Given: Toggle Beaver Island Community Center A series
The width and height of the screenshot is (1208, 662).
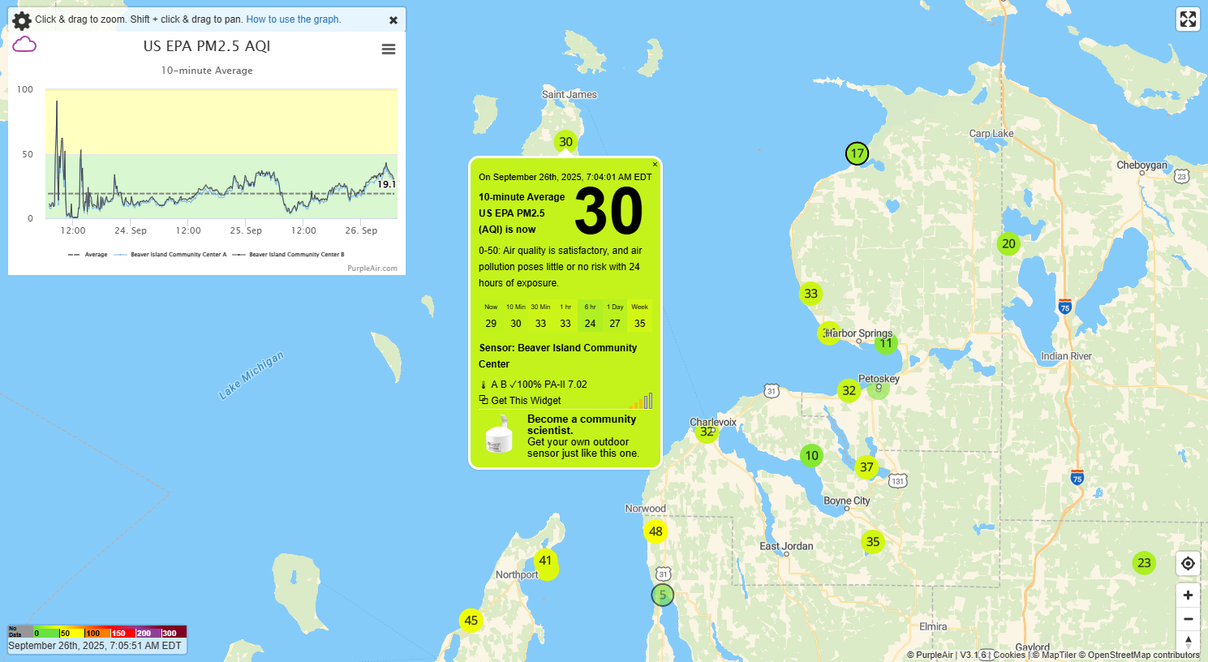Looking at the screenshot, I should tap(171, 255).
